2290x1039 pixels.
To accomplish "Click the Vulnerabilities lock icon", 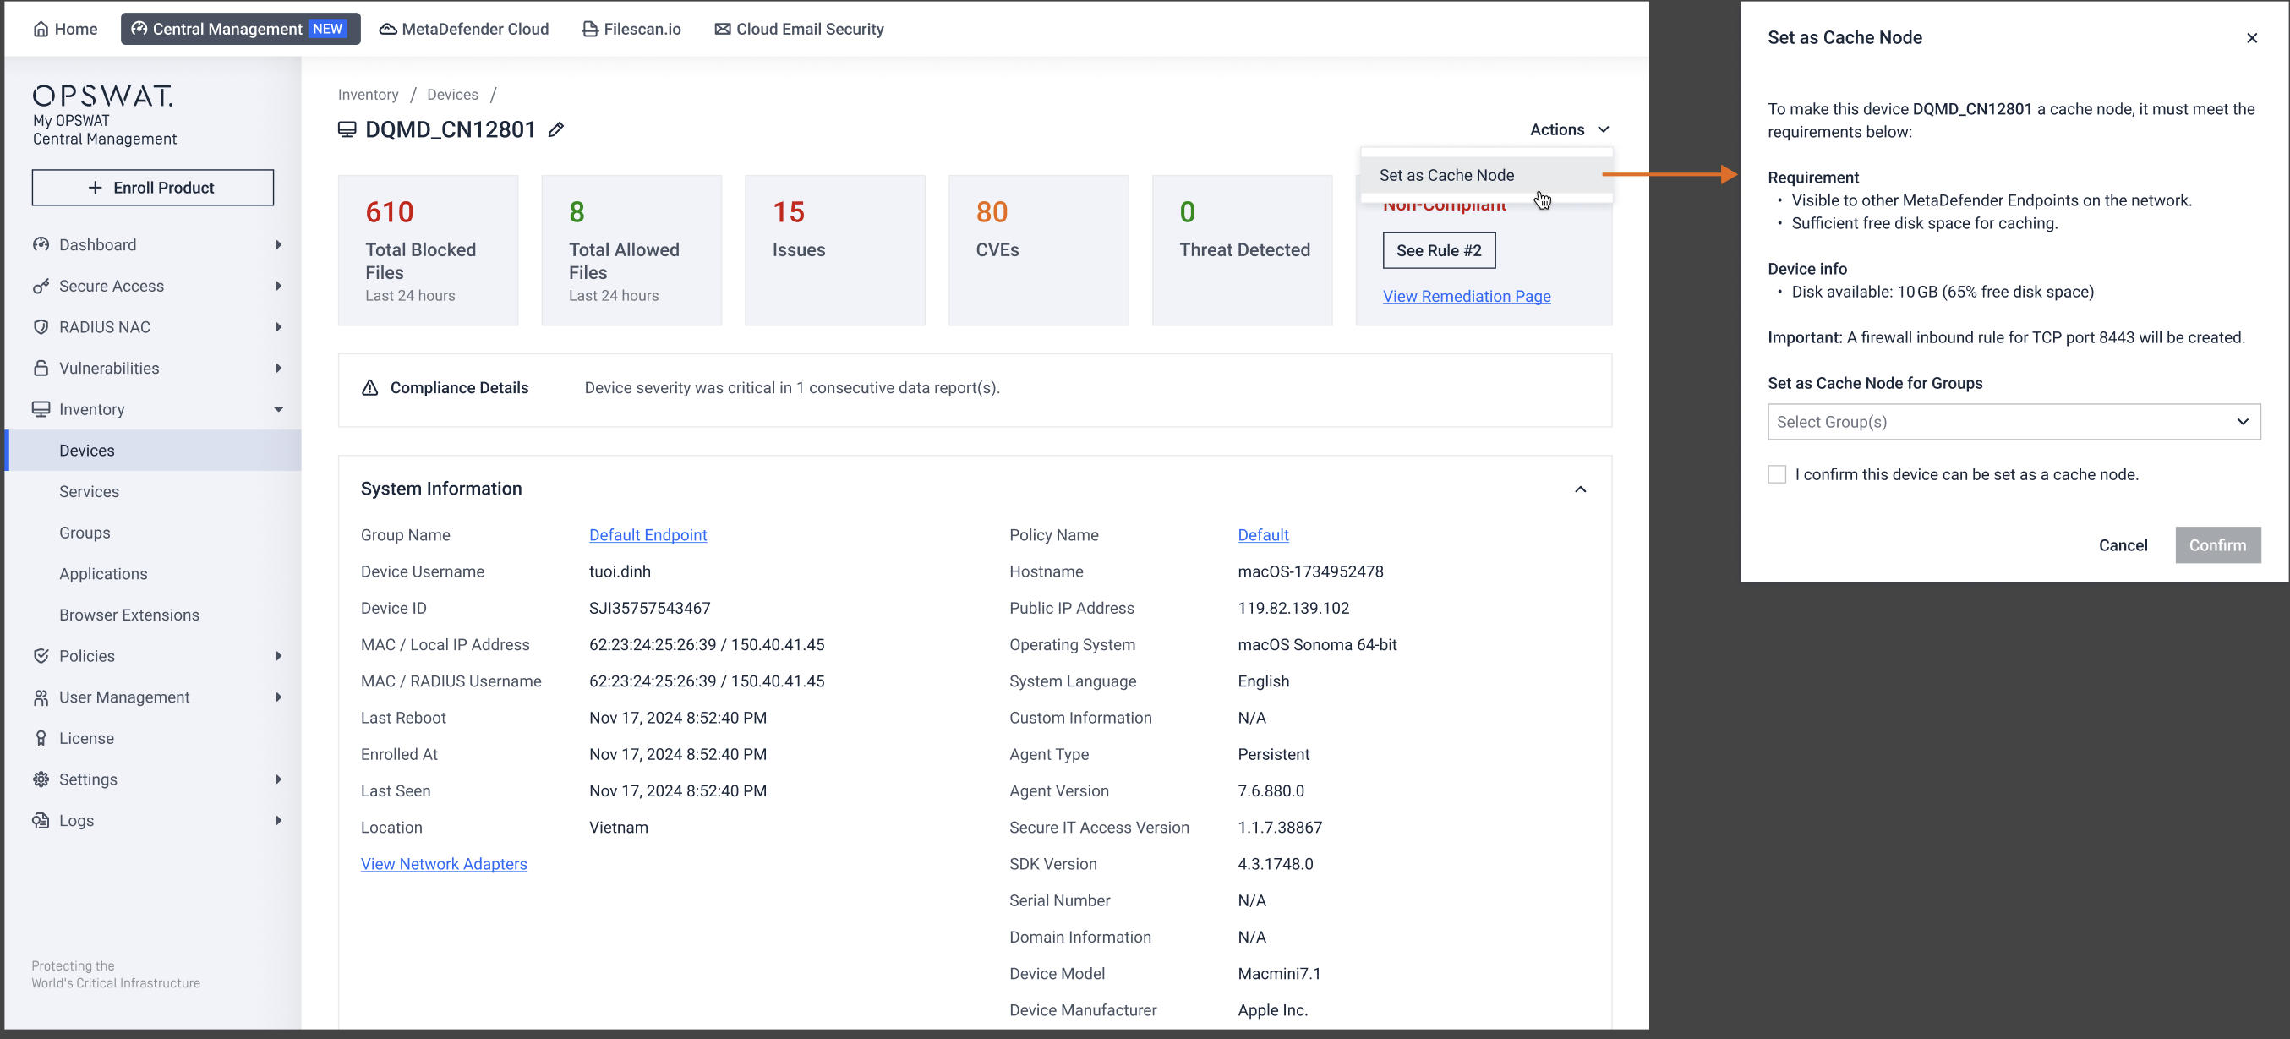I will point(41,367).
